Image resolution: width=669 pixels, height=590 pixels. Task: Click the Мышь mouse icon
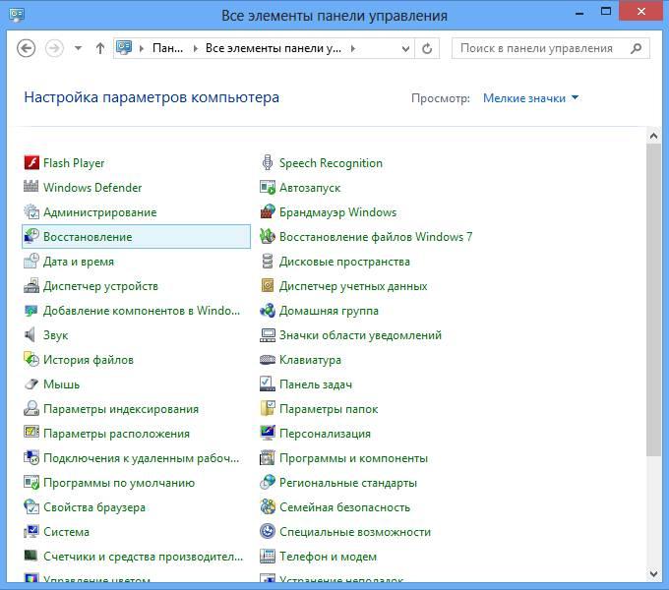31,384
